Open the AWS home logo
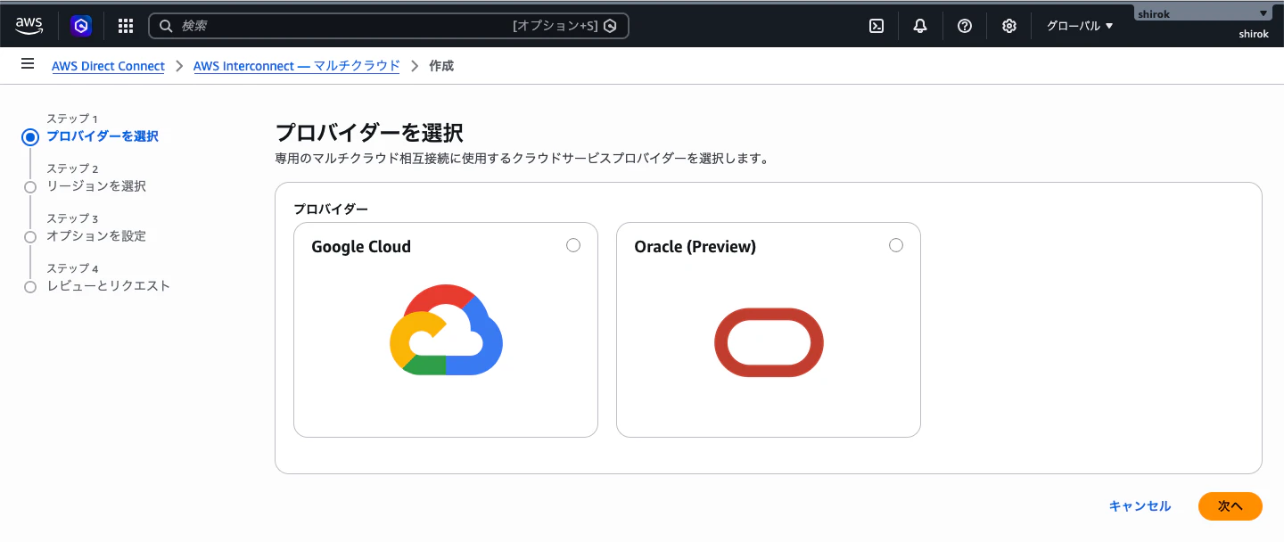Viewport: 1284px width, 542px height. coord(29,26)
